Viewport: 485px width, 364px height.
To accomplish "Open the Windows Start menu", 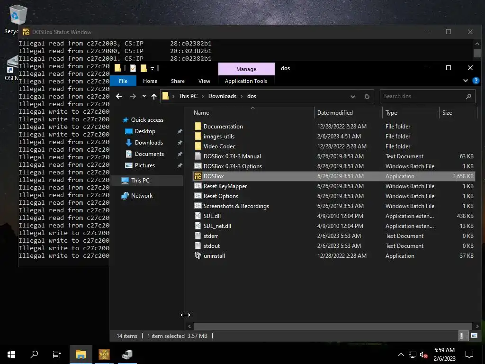I will pos(11,354).
